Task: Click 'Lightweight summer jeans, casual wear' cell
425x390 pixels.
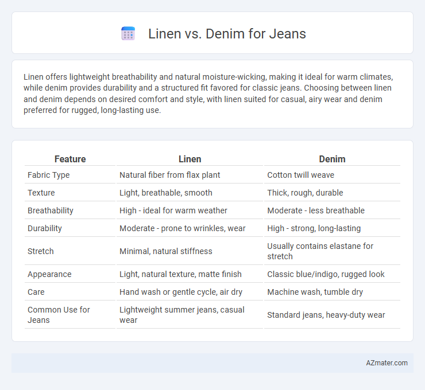Action: click(182, 315)
